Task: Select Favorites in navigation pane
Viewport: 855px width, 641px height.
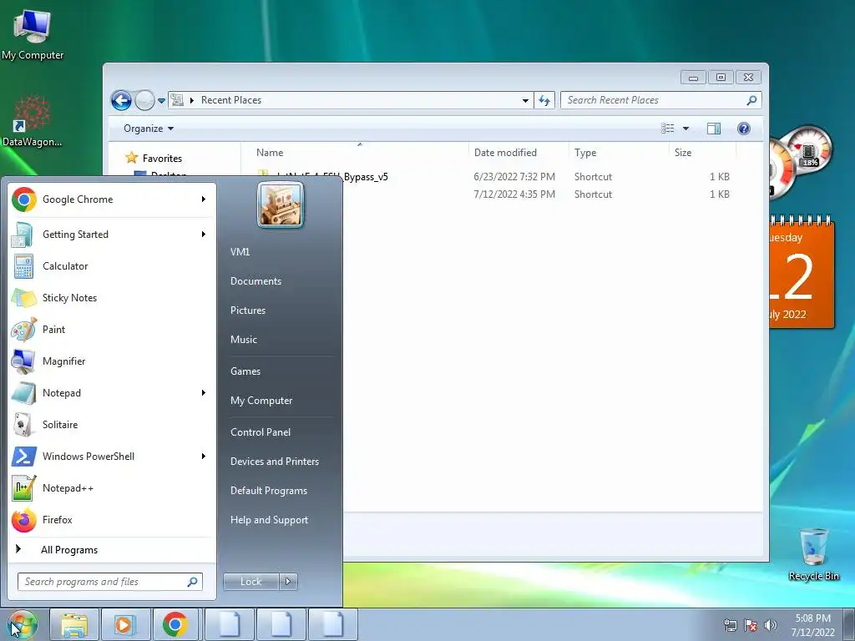Action: pos(154,158)
